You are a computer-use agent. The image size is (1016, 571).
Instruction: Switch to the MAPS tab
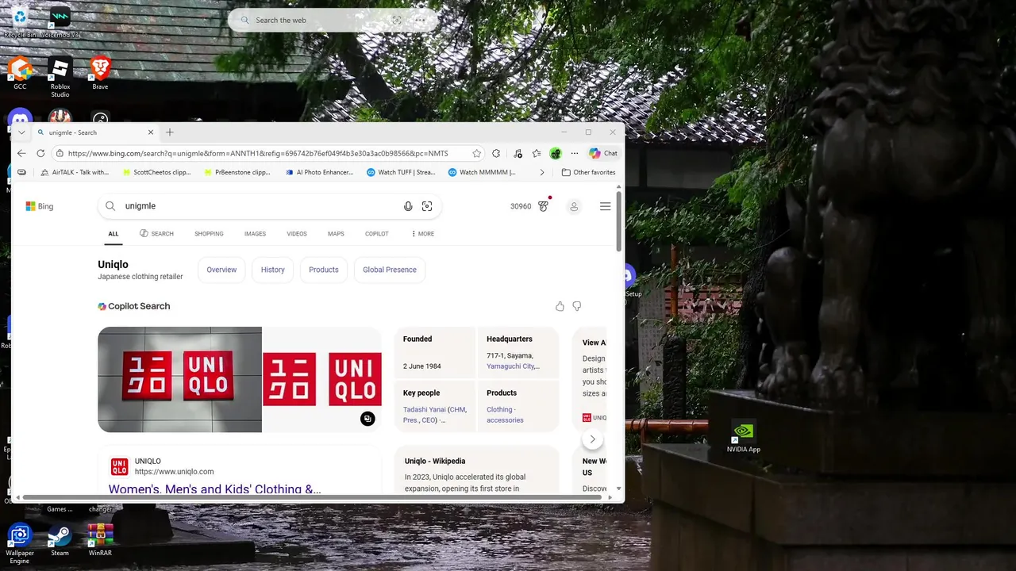(x=336, y=234)
